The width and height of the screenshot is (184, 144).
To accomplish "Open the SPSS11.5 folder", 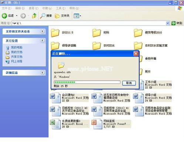I will click(55, 33).
